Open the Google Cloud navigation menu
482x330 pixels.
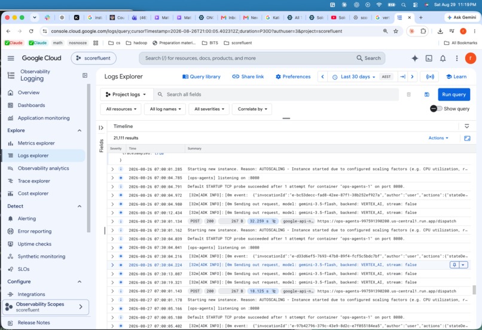point(11,58)
